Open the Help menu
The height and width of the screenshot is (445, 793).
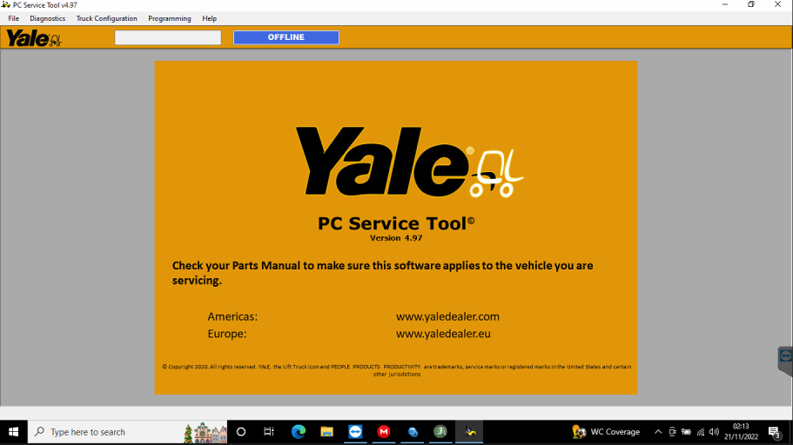(209, 18)
